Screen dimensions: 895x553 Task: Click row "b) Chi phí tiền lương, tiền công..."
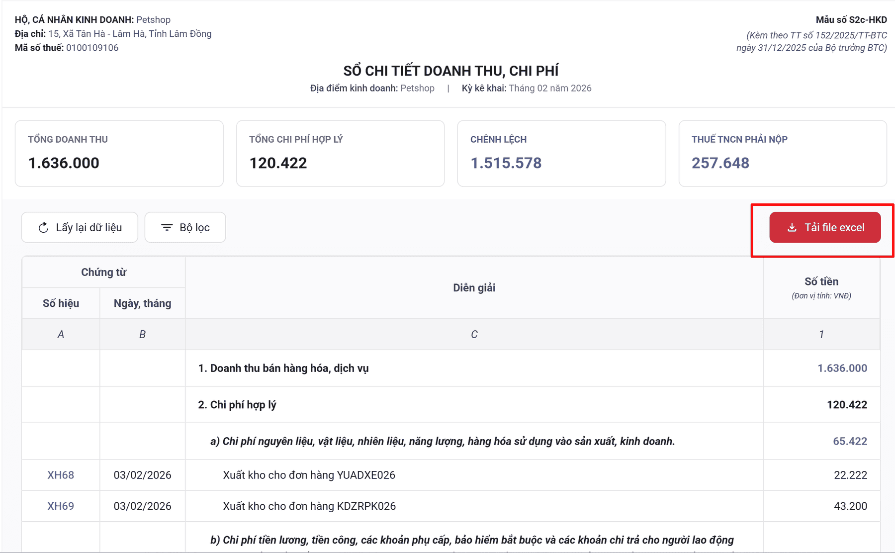450,538
